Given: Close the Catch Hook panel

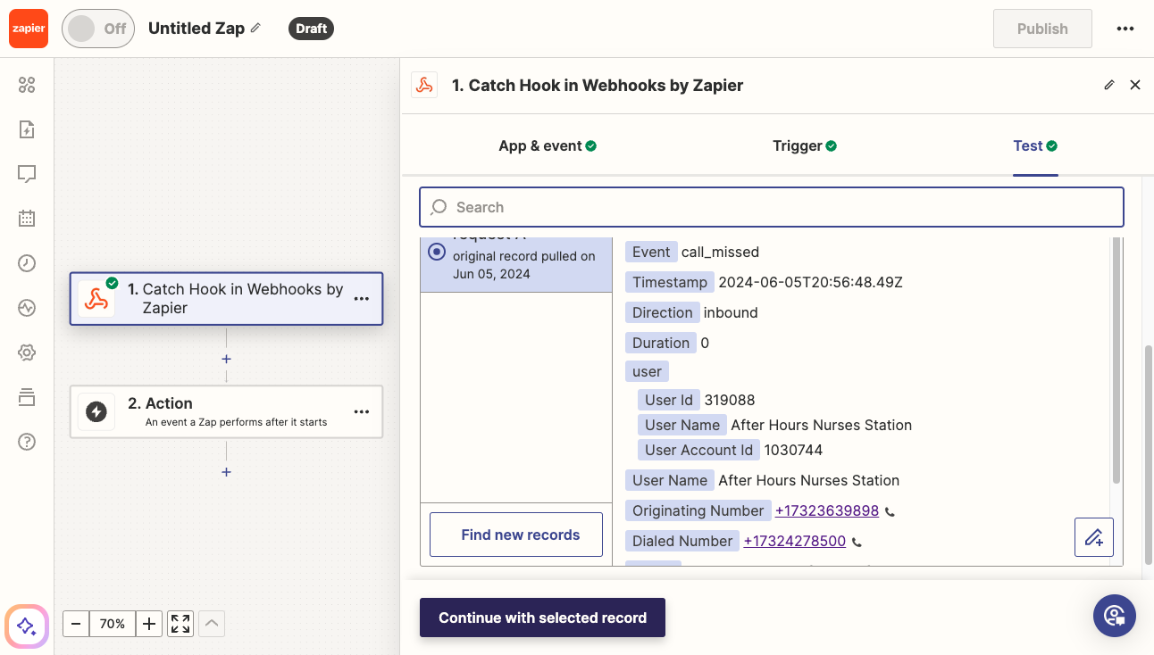Looking at the screenshot, I should click(1135, 85).
